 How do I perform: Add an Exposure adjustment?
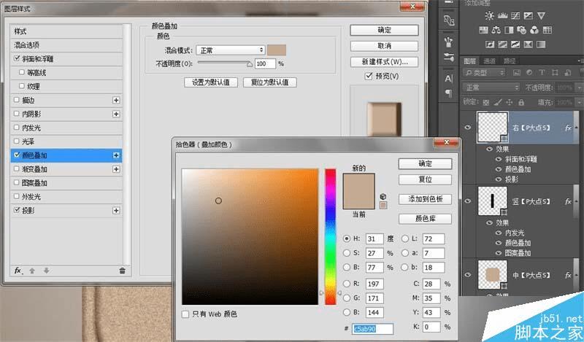point(528,15)
